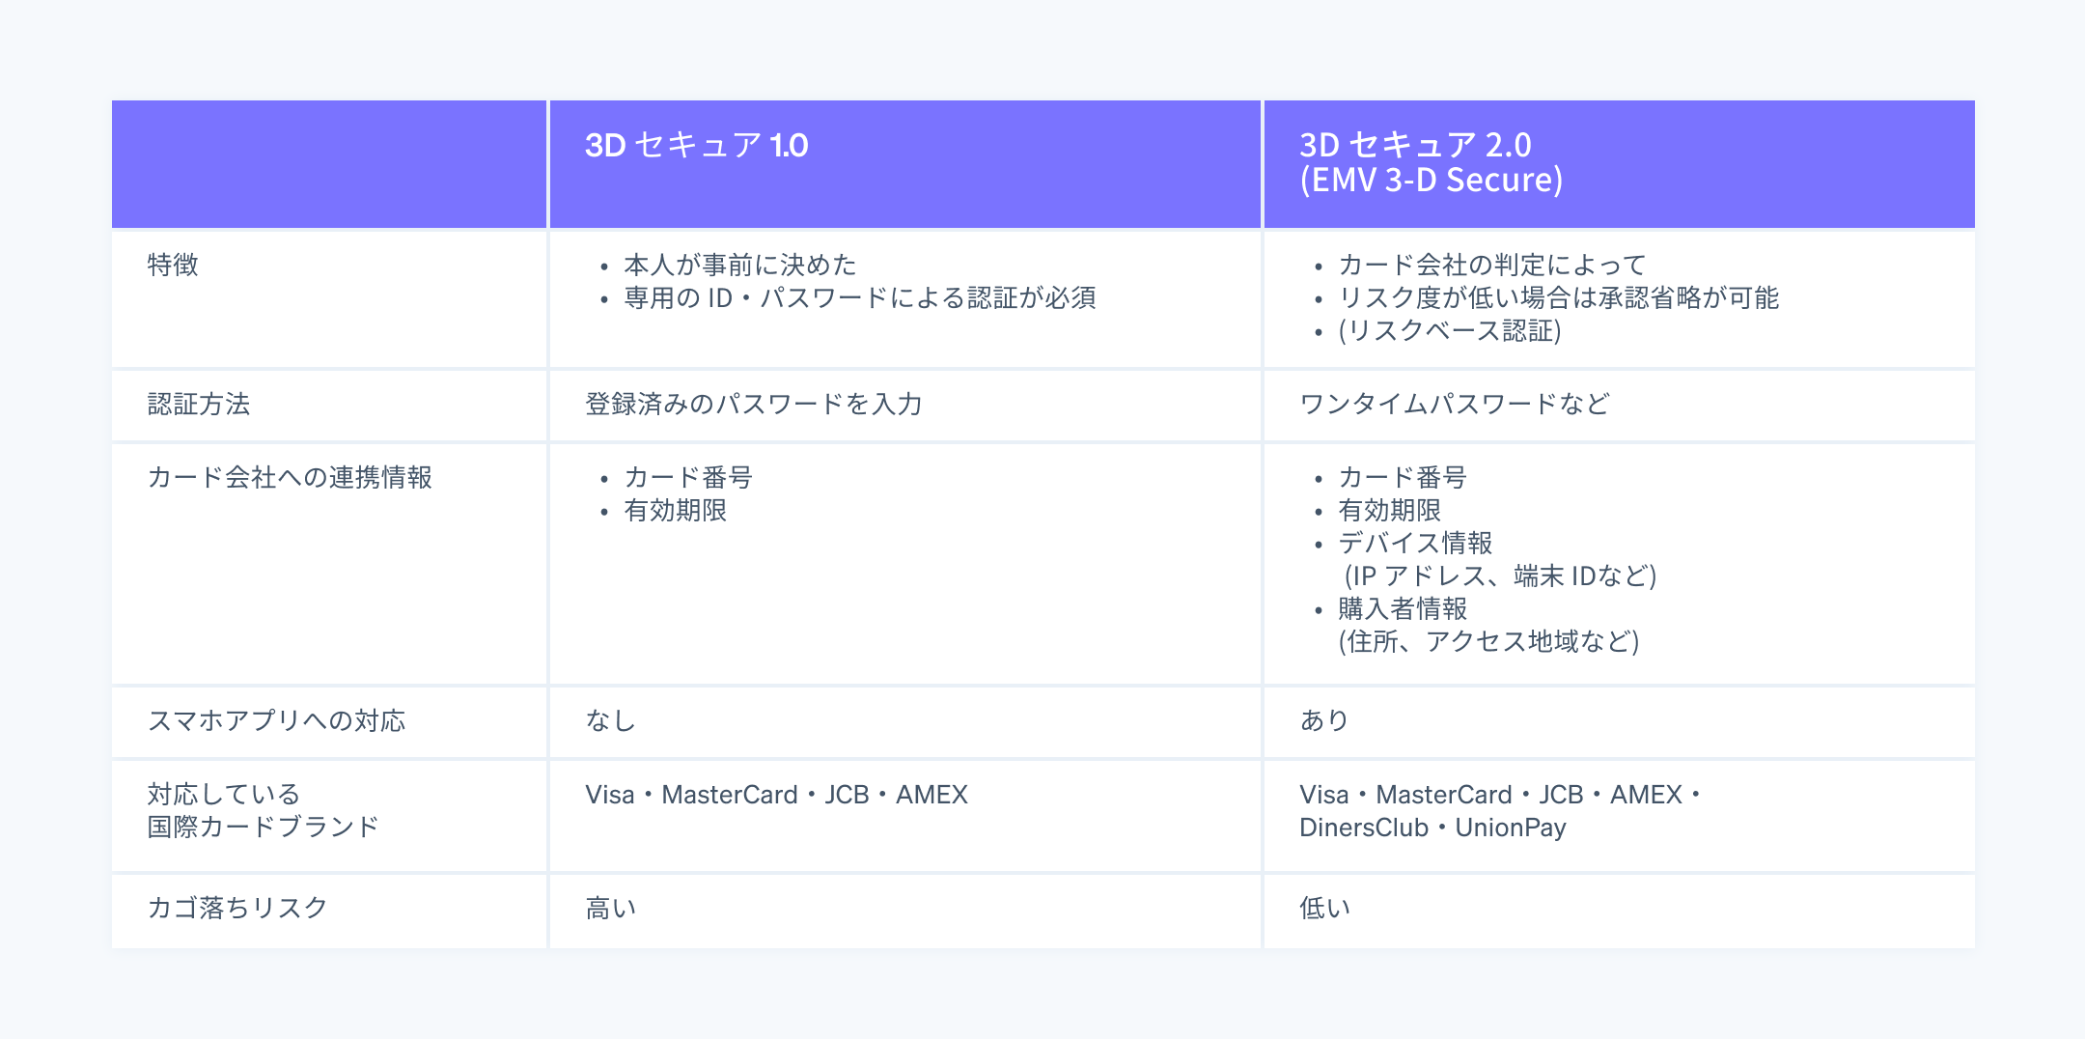The height and width of the screenshot is (1039, 2085).
Task: Click the (リスクベース認証) bullet text
Action: (x=1450, y=330)
